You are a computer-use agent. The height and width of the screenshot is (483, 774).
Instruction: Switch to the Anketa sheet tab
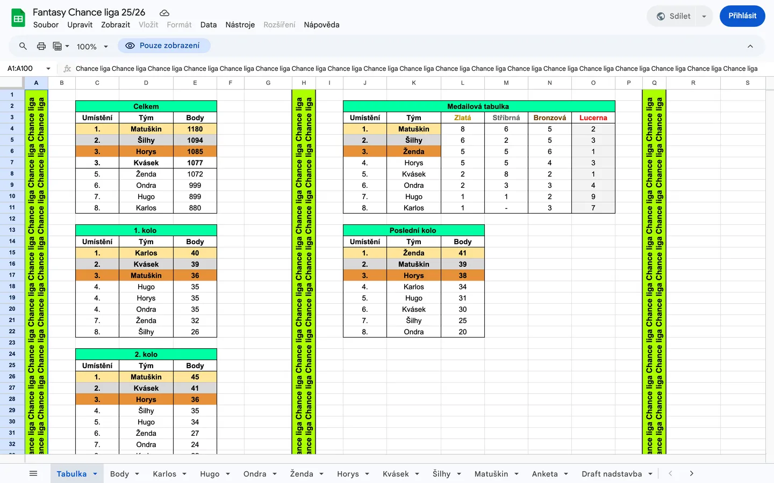[x=545, y=474]
